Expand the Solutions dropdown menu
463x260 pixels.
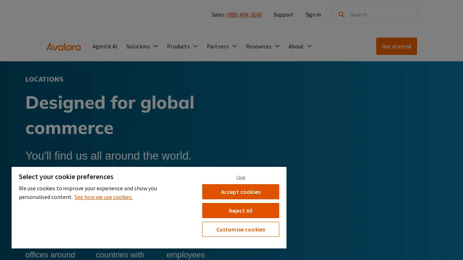click(x=142, y=46)
